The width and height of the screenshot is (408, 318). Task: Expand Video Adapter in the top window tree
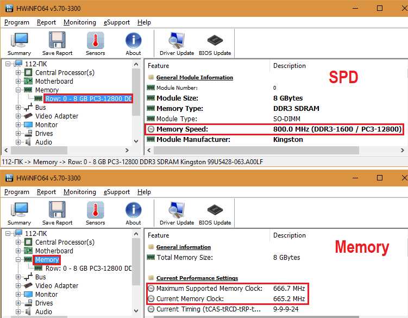coord(18,116)
